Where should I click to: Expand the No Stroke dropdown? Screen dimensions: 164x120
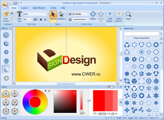point(79,14)
